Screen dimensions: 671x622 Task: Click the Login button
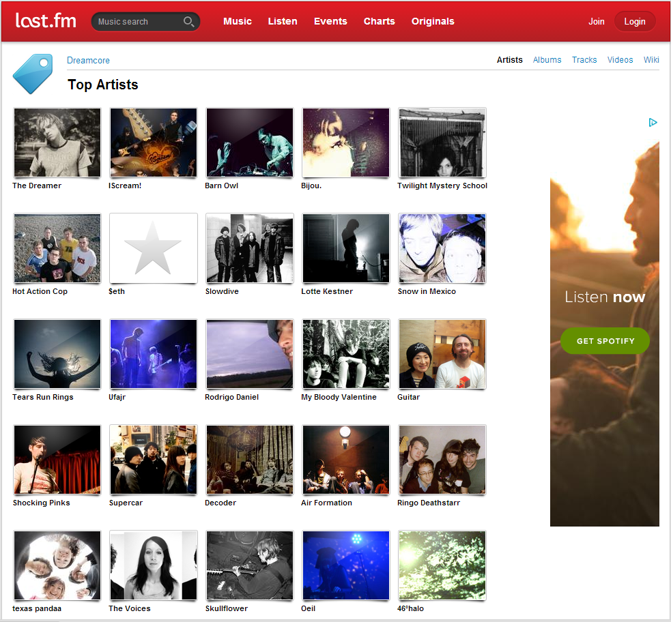[635, 21]
